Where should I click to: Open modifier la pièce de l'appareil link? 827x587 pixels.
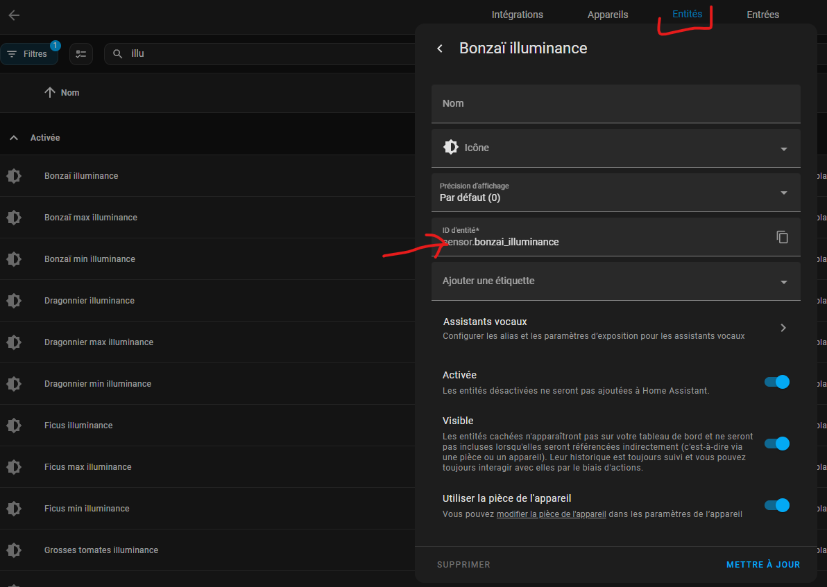coord(551,514)
